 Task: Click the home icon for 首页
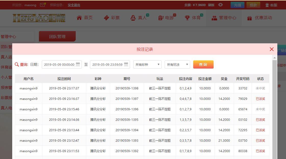coord(79,18)
